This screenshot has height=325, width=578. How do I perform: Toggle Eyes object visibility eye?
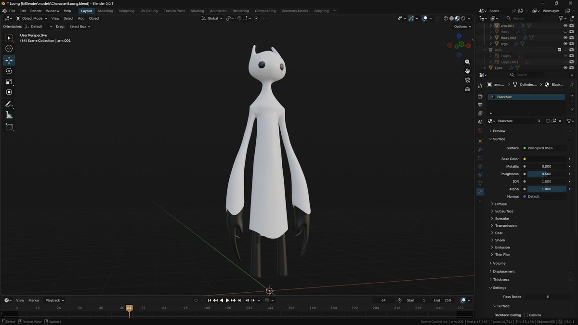click(x=565, y=68)
